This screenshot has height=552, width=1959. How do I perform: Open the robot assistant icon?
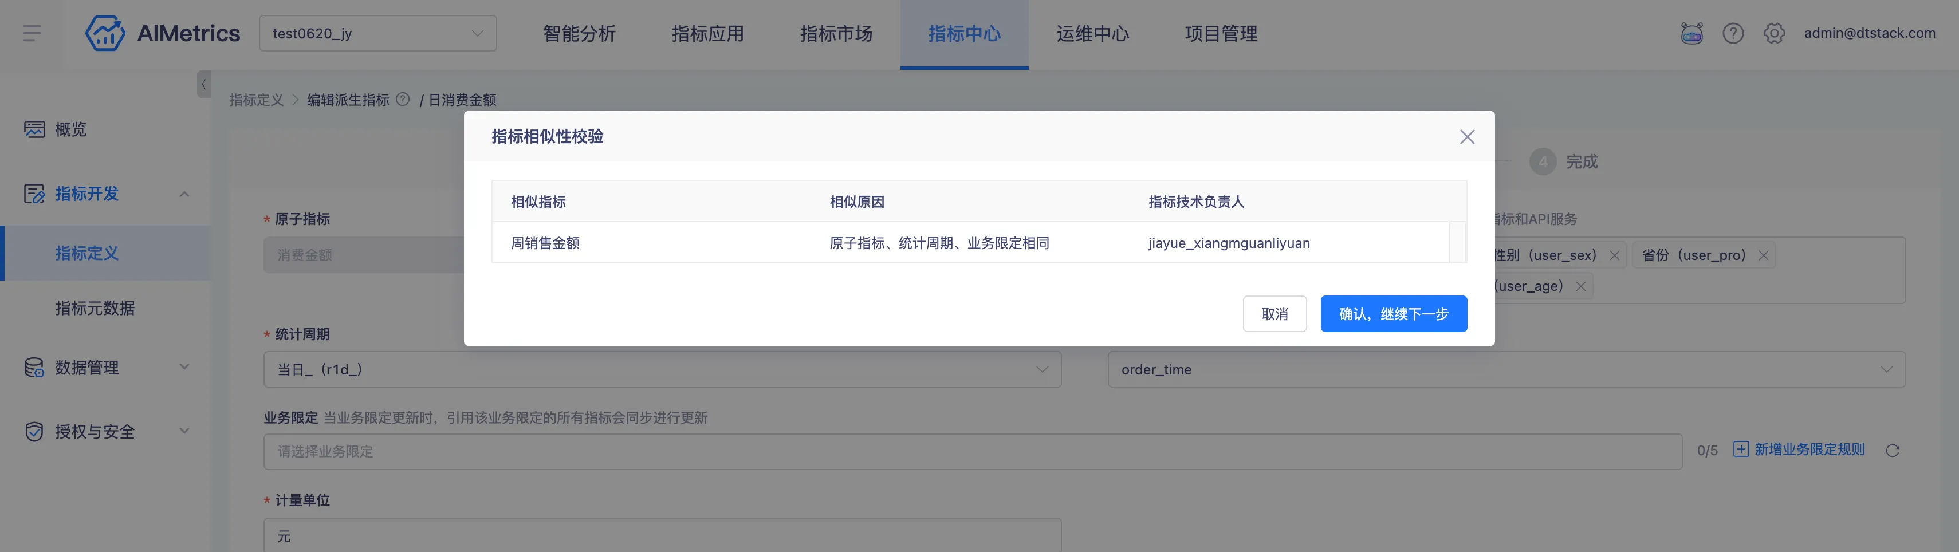(1691, 33)
